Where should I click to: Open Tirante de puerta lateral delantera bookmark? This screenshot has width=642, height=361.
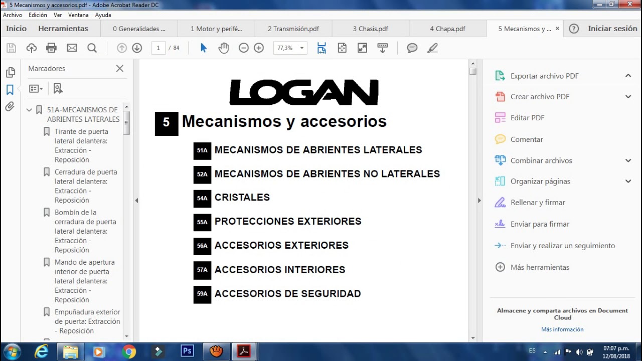[81, 145]
